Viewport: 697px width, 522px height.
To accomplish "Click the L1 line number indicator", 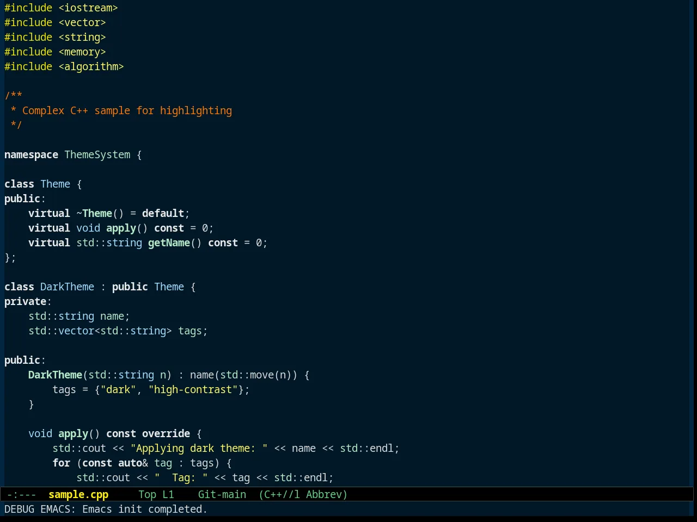I will pyautogui.click(x=168, y=494).
